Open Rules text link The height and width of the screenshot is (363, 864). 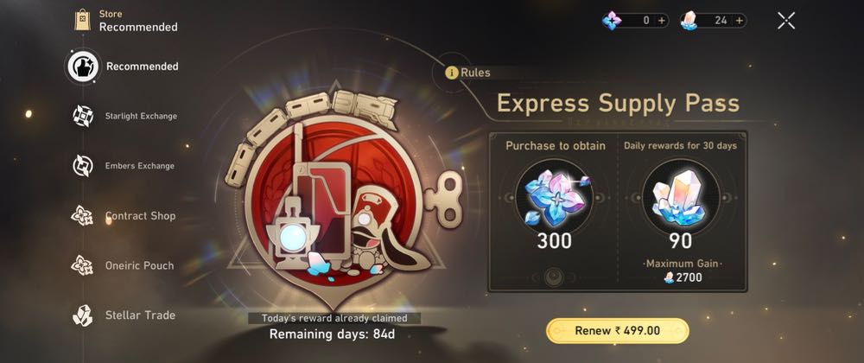tap(475, 73)
